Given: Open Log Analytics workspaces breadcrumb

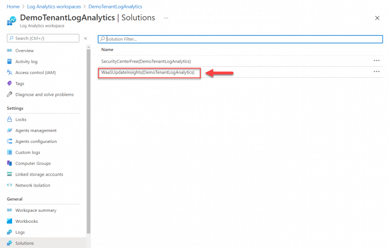Looking at the screenshot, I should [54, 6].
